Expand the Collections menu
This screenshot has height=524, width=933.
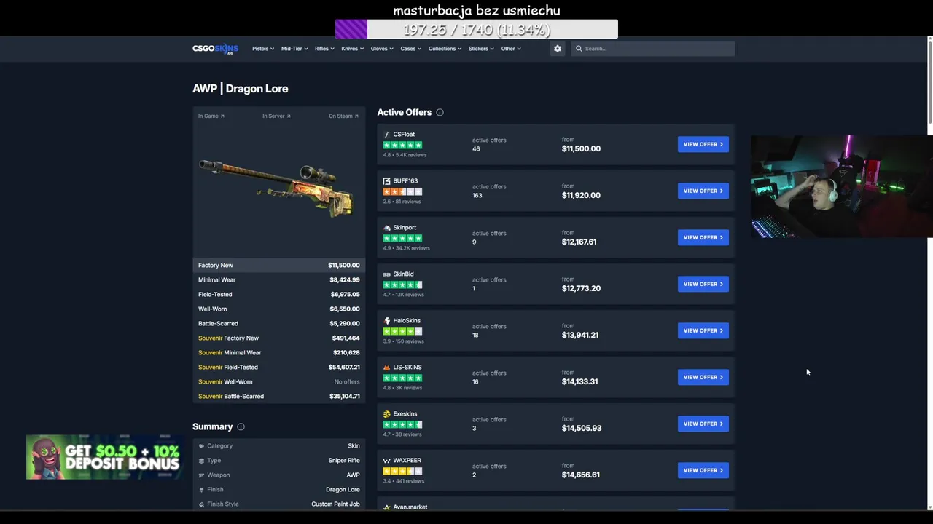click(x=445, y=49)
